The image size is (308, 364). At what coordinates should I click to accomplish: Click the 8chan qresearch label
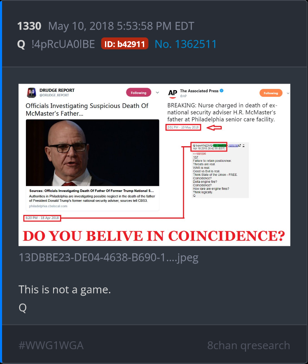coord(249,345)
